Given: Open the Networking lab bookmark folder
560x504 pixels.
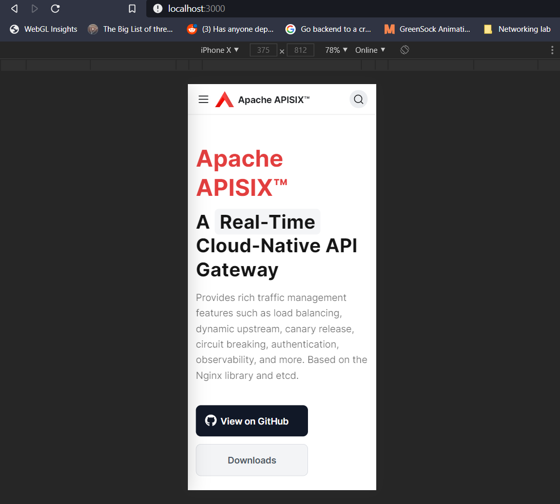Looking at the screenshot, I should pyautogui.click(x=517, y=29).
